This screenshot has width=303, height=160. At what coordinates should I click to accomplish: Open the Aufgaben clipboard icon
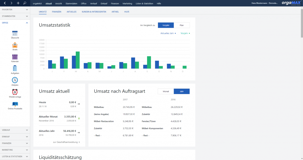point(15,68)
